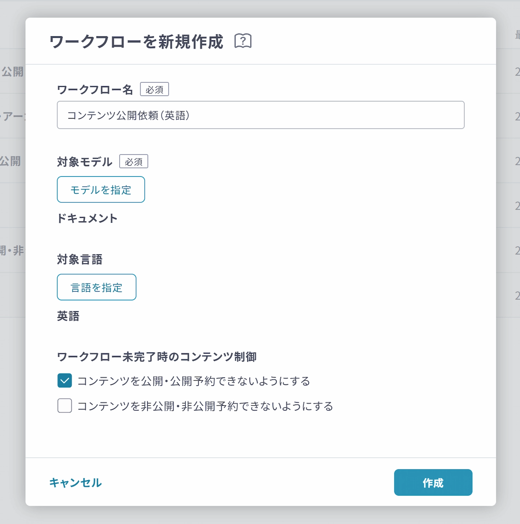Click the label text of the 公開・公開予約 option
This screenshot has height=524, width=520.
coord(194,381)
